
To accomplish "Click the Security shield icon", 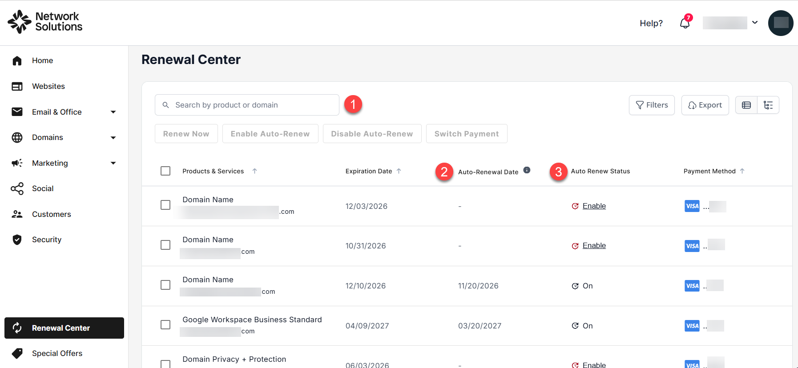I will (17, 240).
